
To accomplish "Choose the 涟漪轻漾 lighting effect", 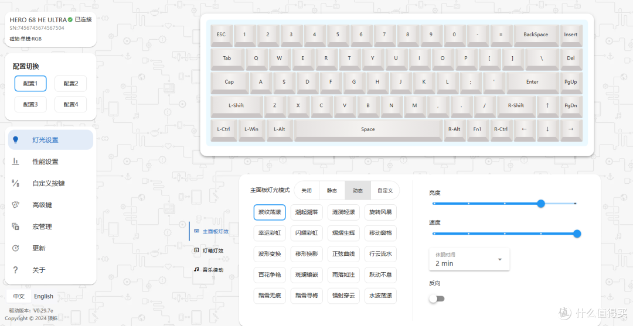I will pyautogui.click(x=343, y=212).
